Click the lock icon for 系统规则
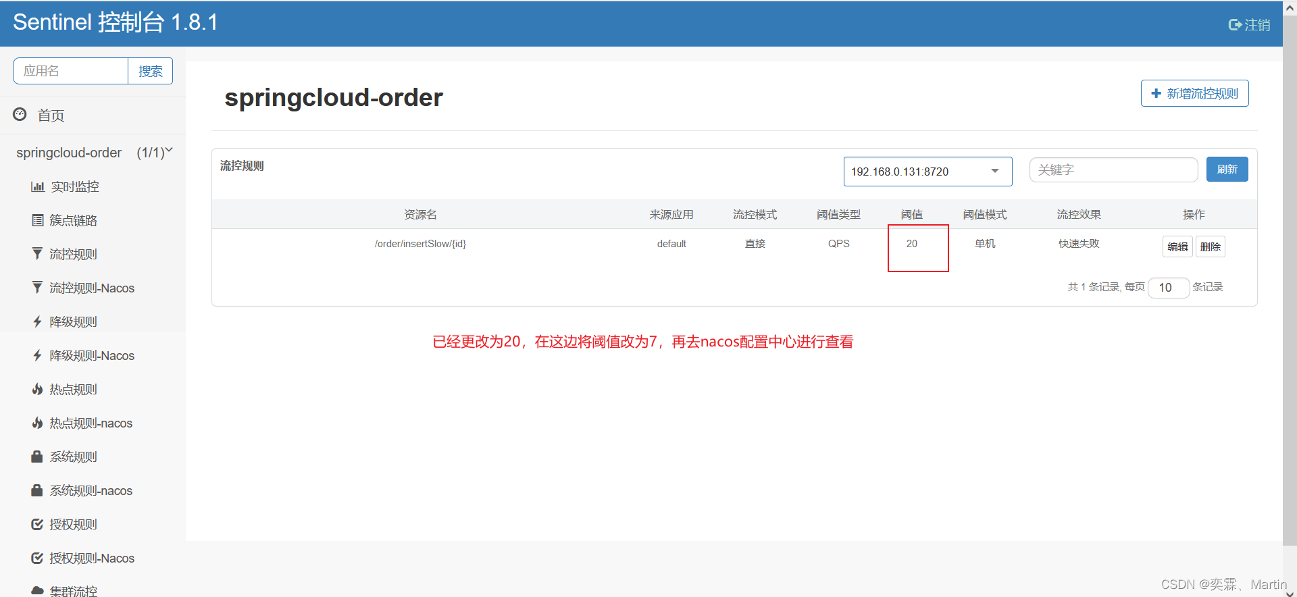 point(37,457)
